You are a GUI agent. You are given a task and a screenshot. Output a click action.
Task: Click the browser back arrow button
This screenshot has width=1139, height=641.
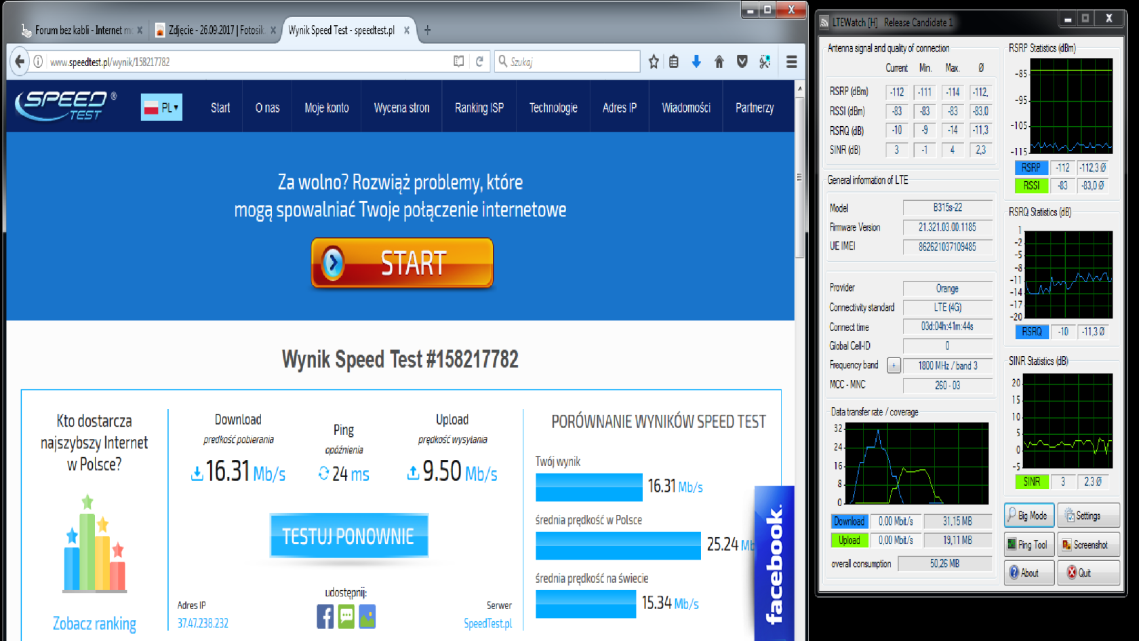click(x=20, y=62)
